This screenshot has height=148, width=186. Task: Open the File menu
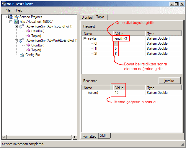pyautogui.click(x=8, y=10)
